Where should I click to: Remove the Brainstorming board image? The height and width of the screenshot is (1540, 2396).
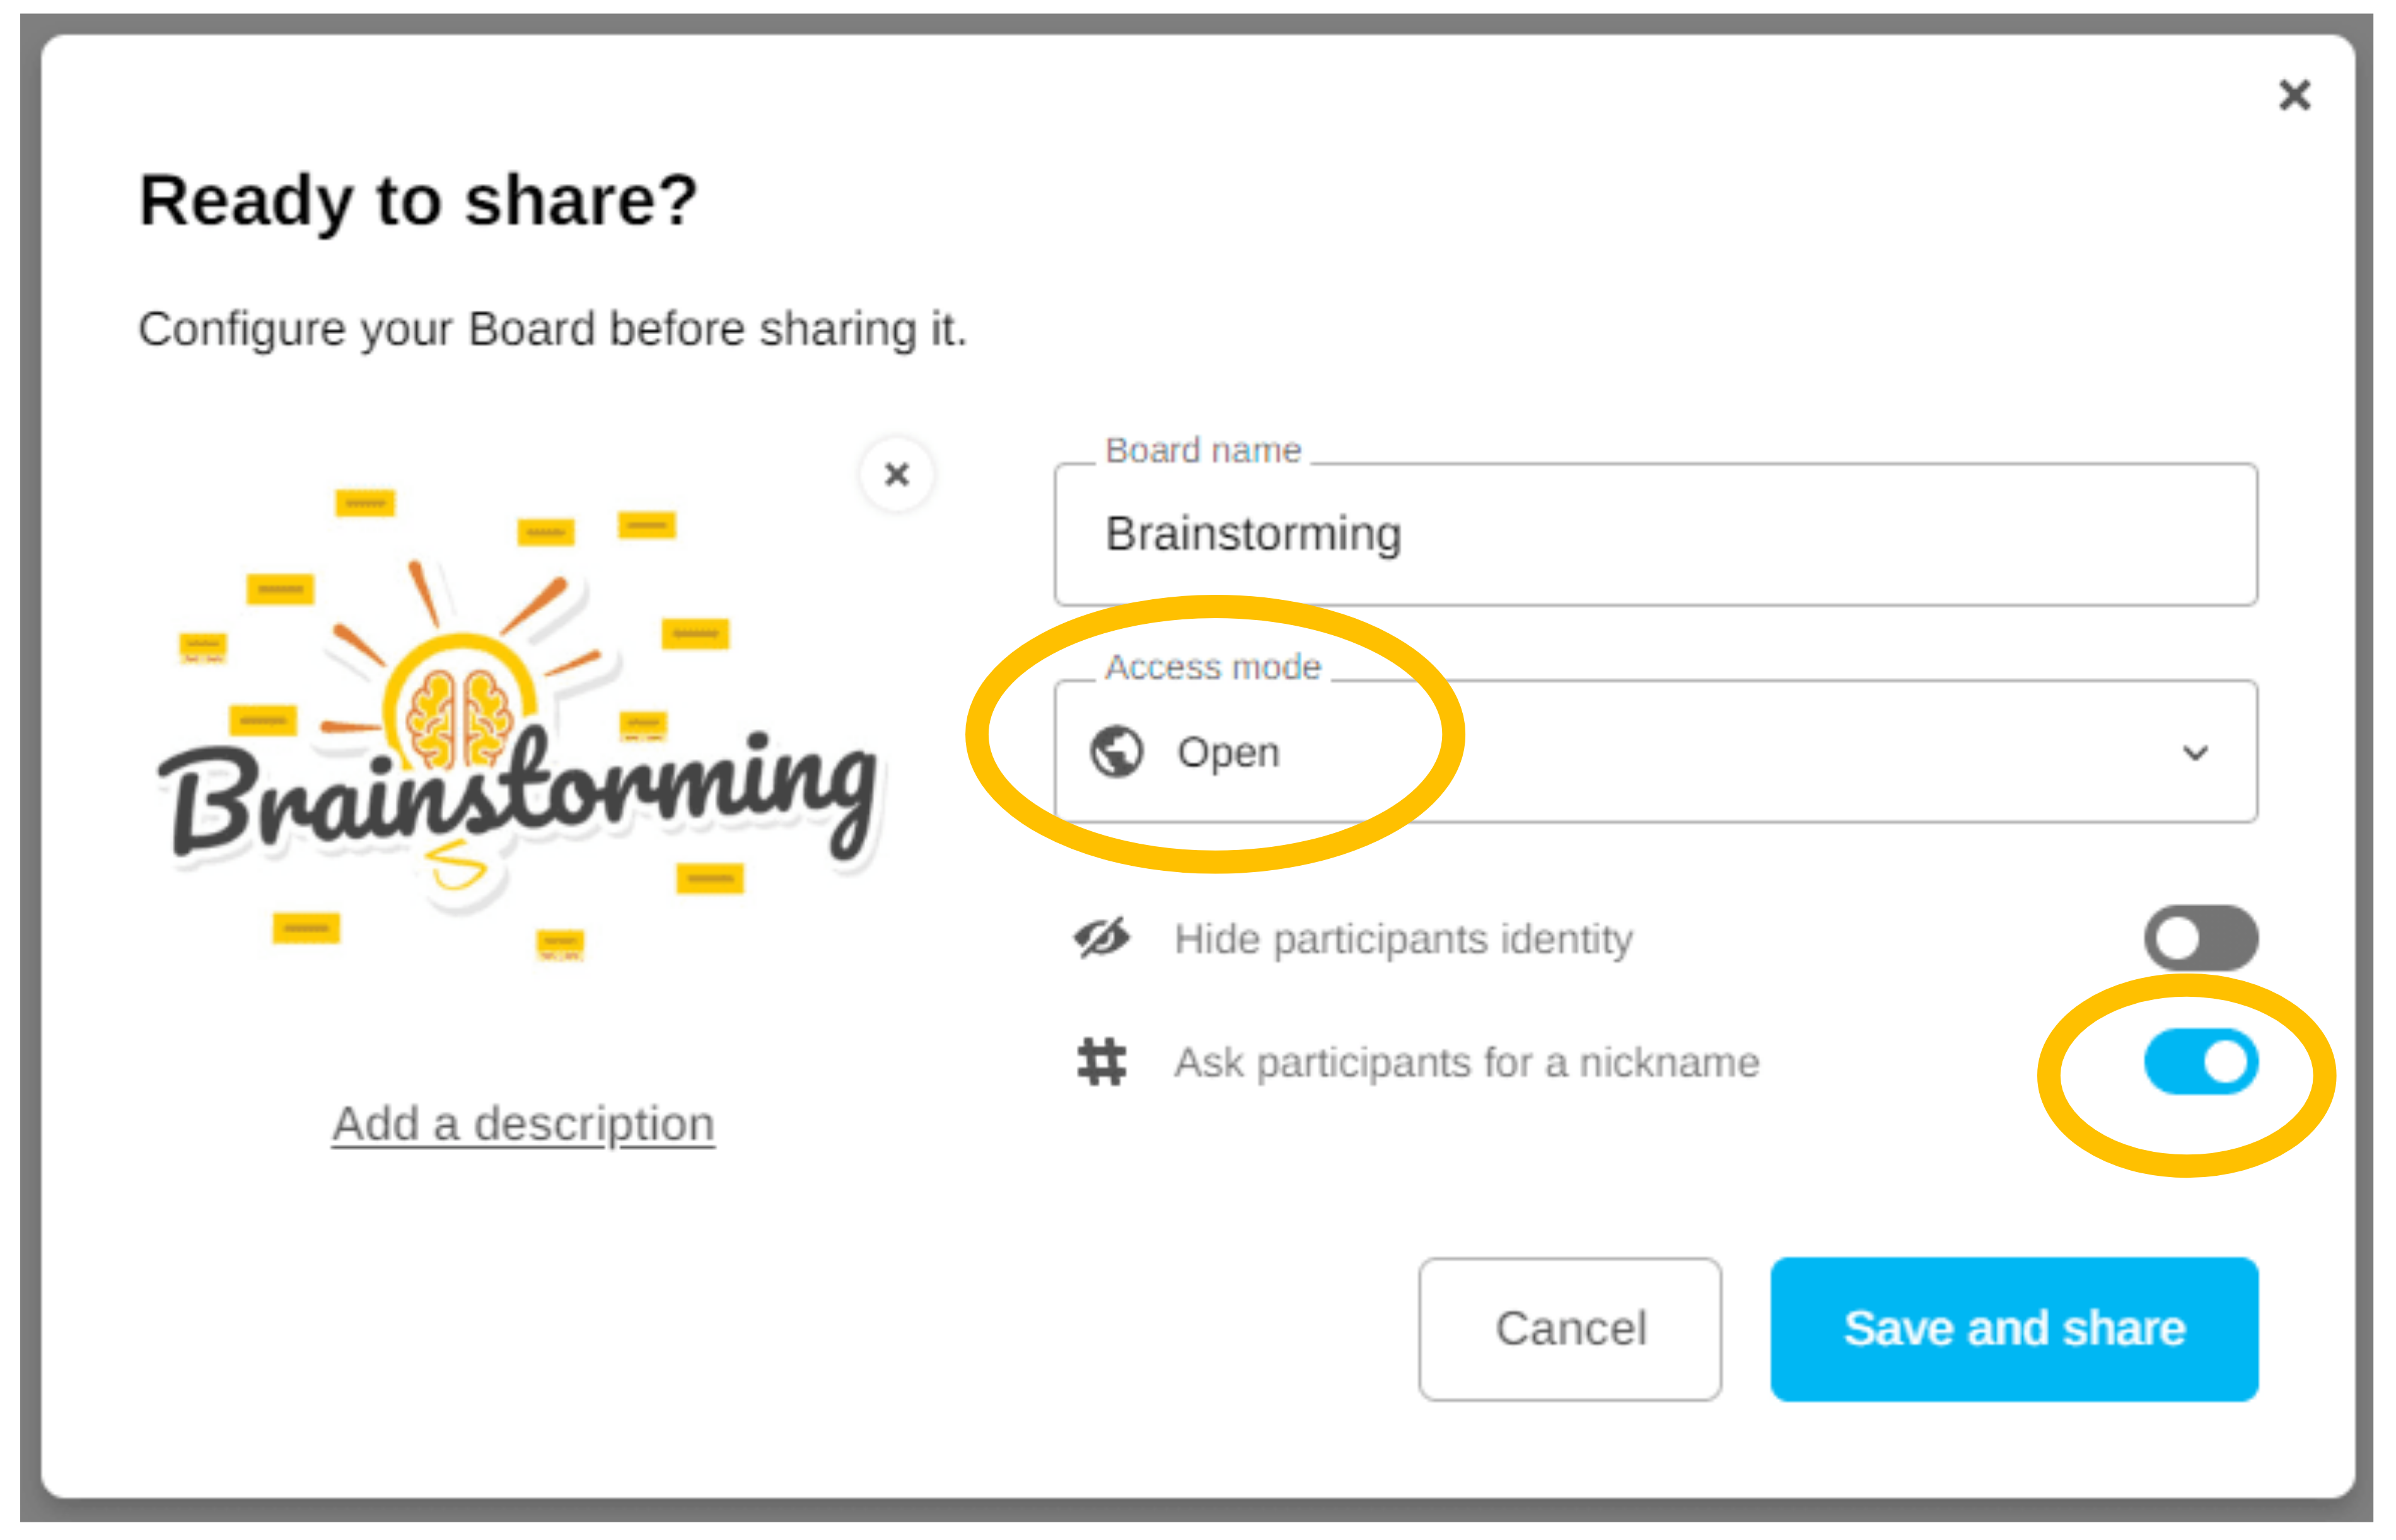click(x=897, y=474)
